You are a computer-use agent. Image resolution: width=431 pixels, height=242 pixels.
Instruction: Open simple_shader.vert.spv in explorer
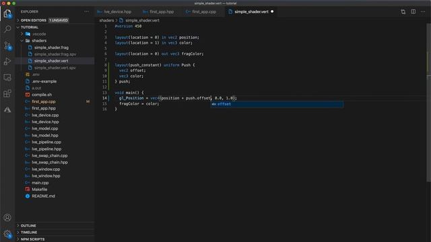[x=55, y=68]
